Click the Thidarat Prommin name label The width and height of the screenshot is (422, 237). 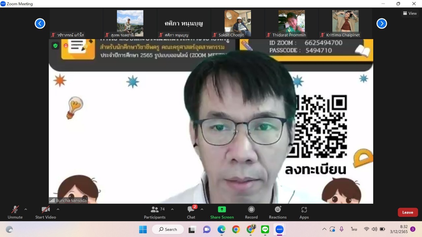tap(289, 35)
